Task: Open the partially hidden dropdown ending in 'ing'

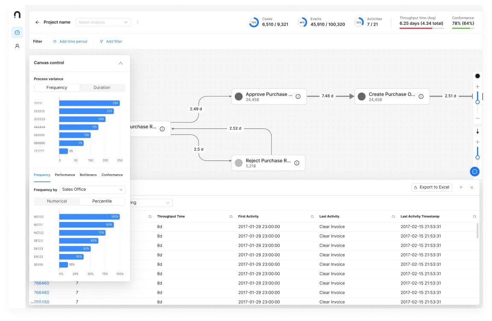Action: pyautogui.click(x=151, y=203)
